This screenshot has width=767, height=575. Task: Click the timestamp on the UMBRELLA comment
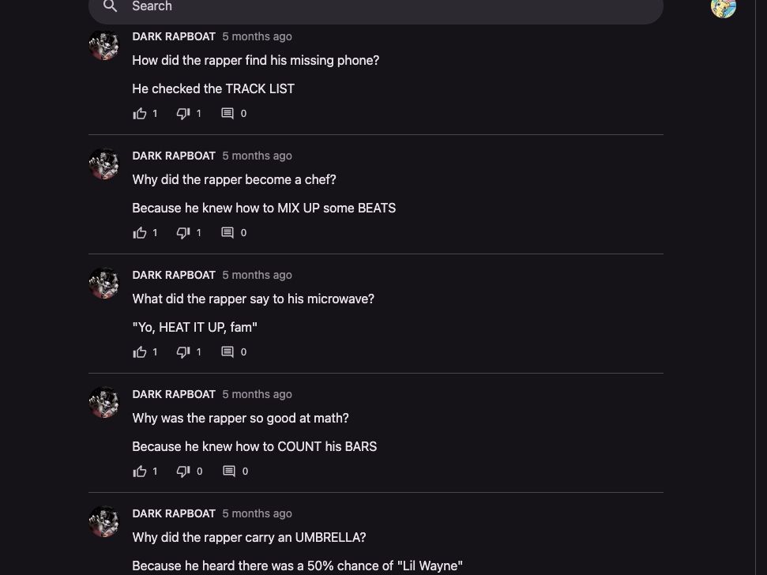click(257, 513)
